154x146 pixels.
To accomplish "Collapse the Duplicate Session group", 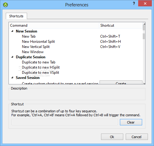I will pos(12,57).
